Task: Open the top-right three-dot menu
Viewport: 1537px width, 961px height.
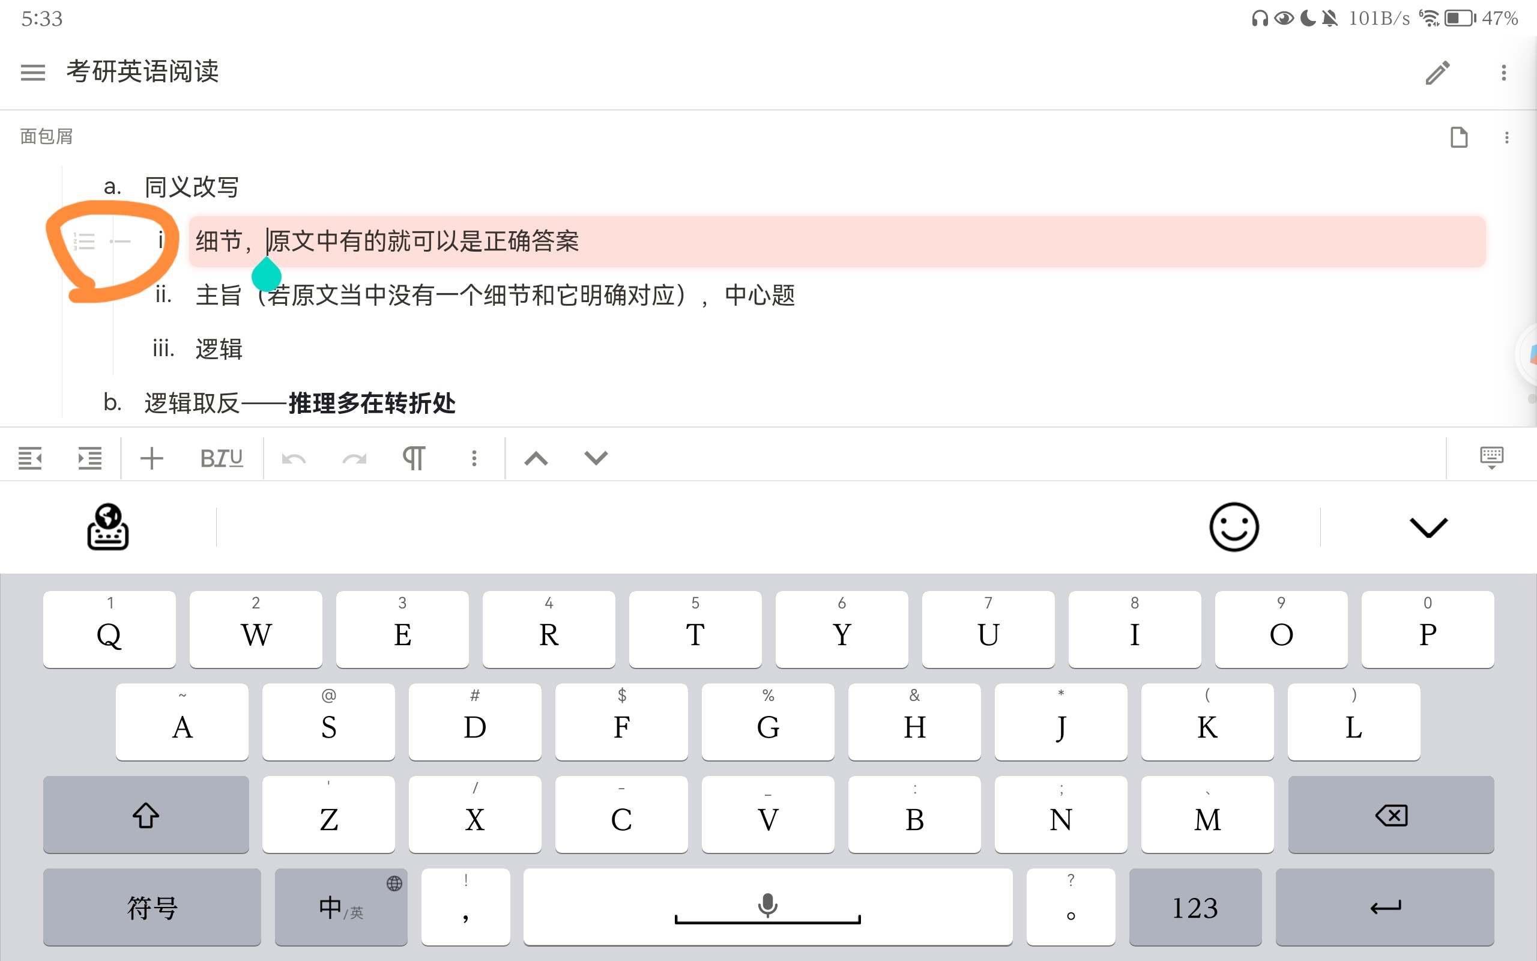Action: [x=1503, y=73]
